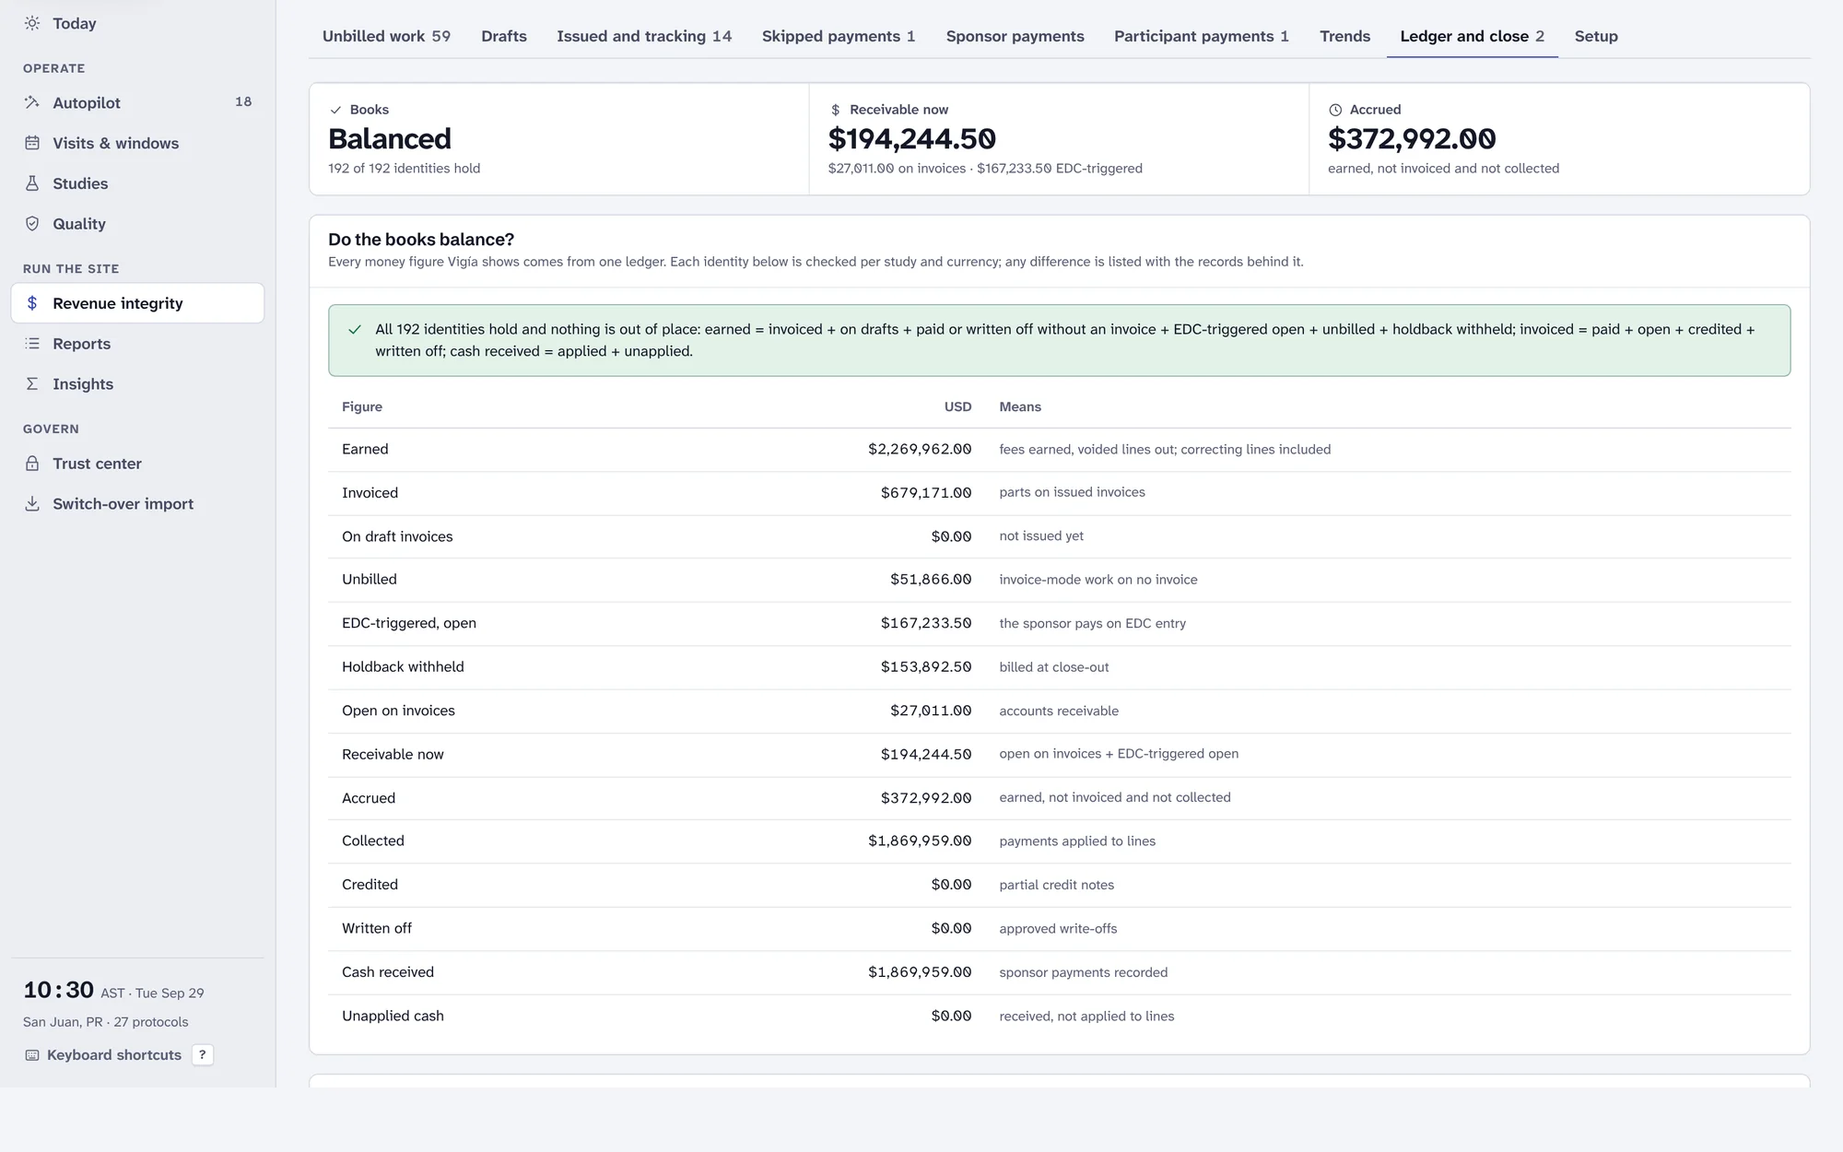The height and width of the screenshot is (1152, 1843).
Task: Click the Quality shield icon
Action: pyautogui.click(x=32, y=224)
